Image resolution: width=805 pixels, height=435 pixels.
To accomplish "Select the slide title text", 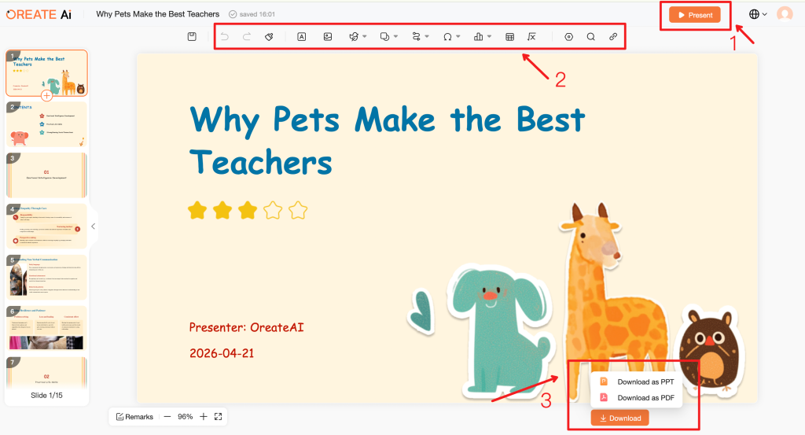I will coord(387,140).
